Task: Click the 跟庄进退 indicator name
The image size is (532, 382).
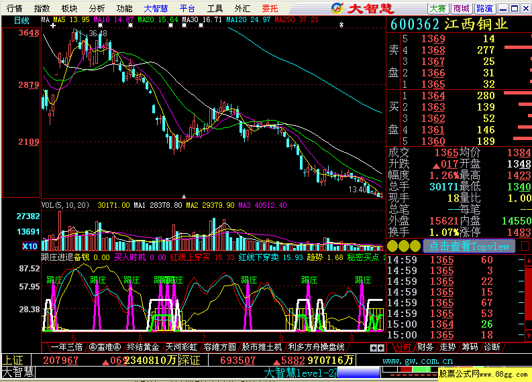Action: pyautogui.click(x=57, y=257)
